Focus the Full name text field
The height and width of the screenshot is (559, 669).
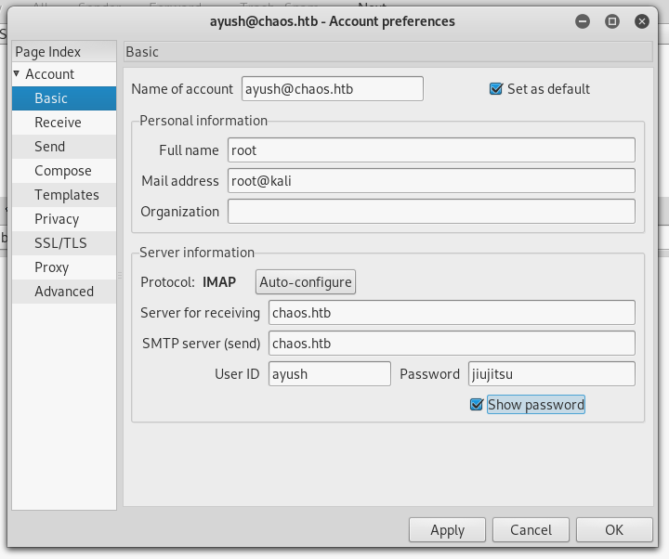430,150
